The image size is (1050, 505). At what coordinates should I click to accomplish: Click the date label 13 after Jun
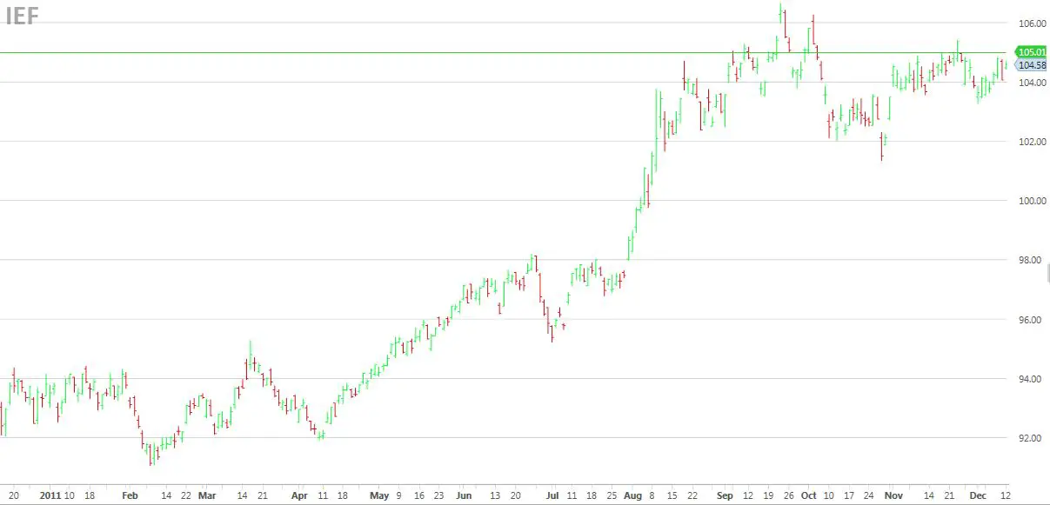(x=494, y=495)
